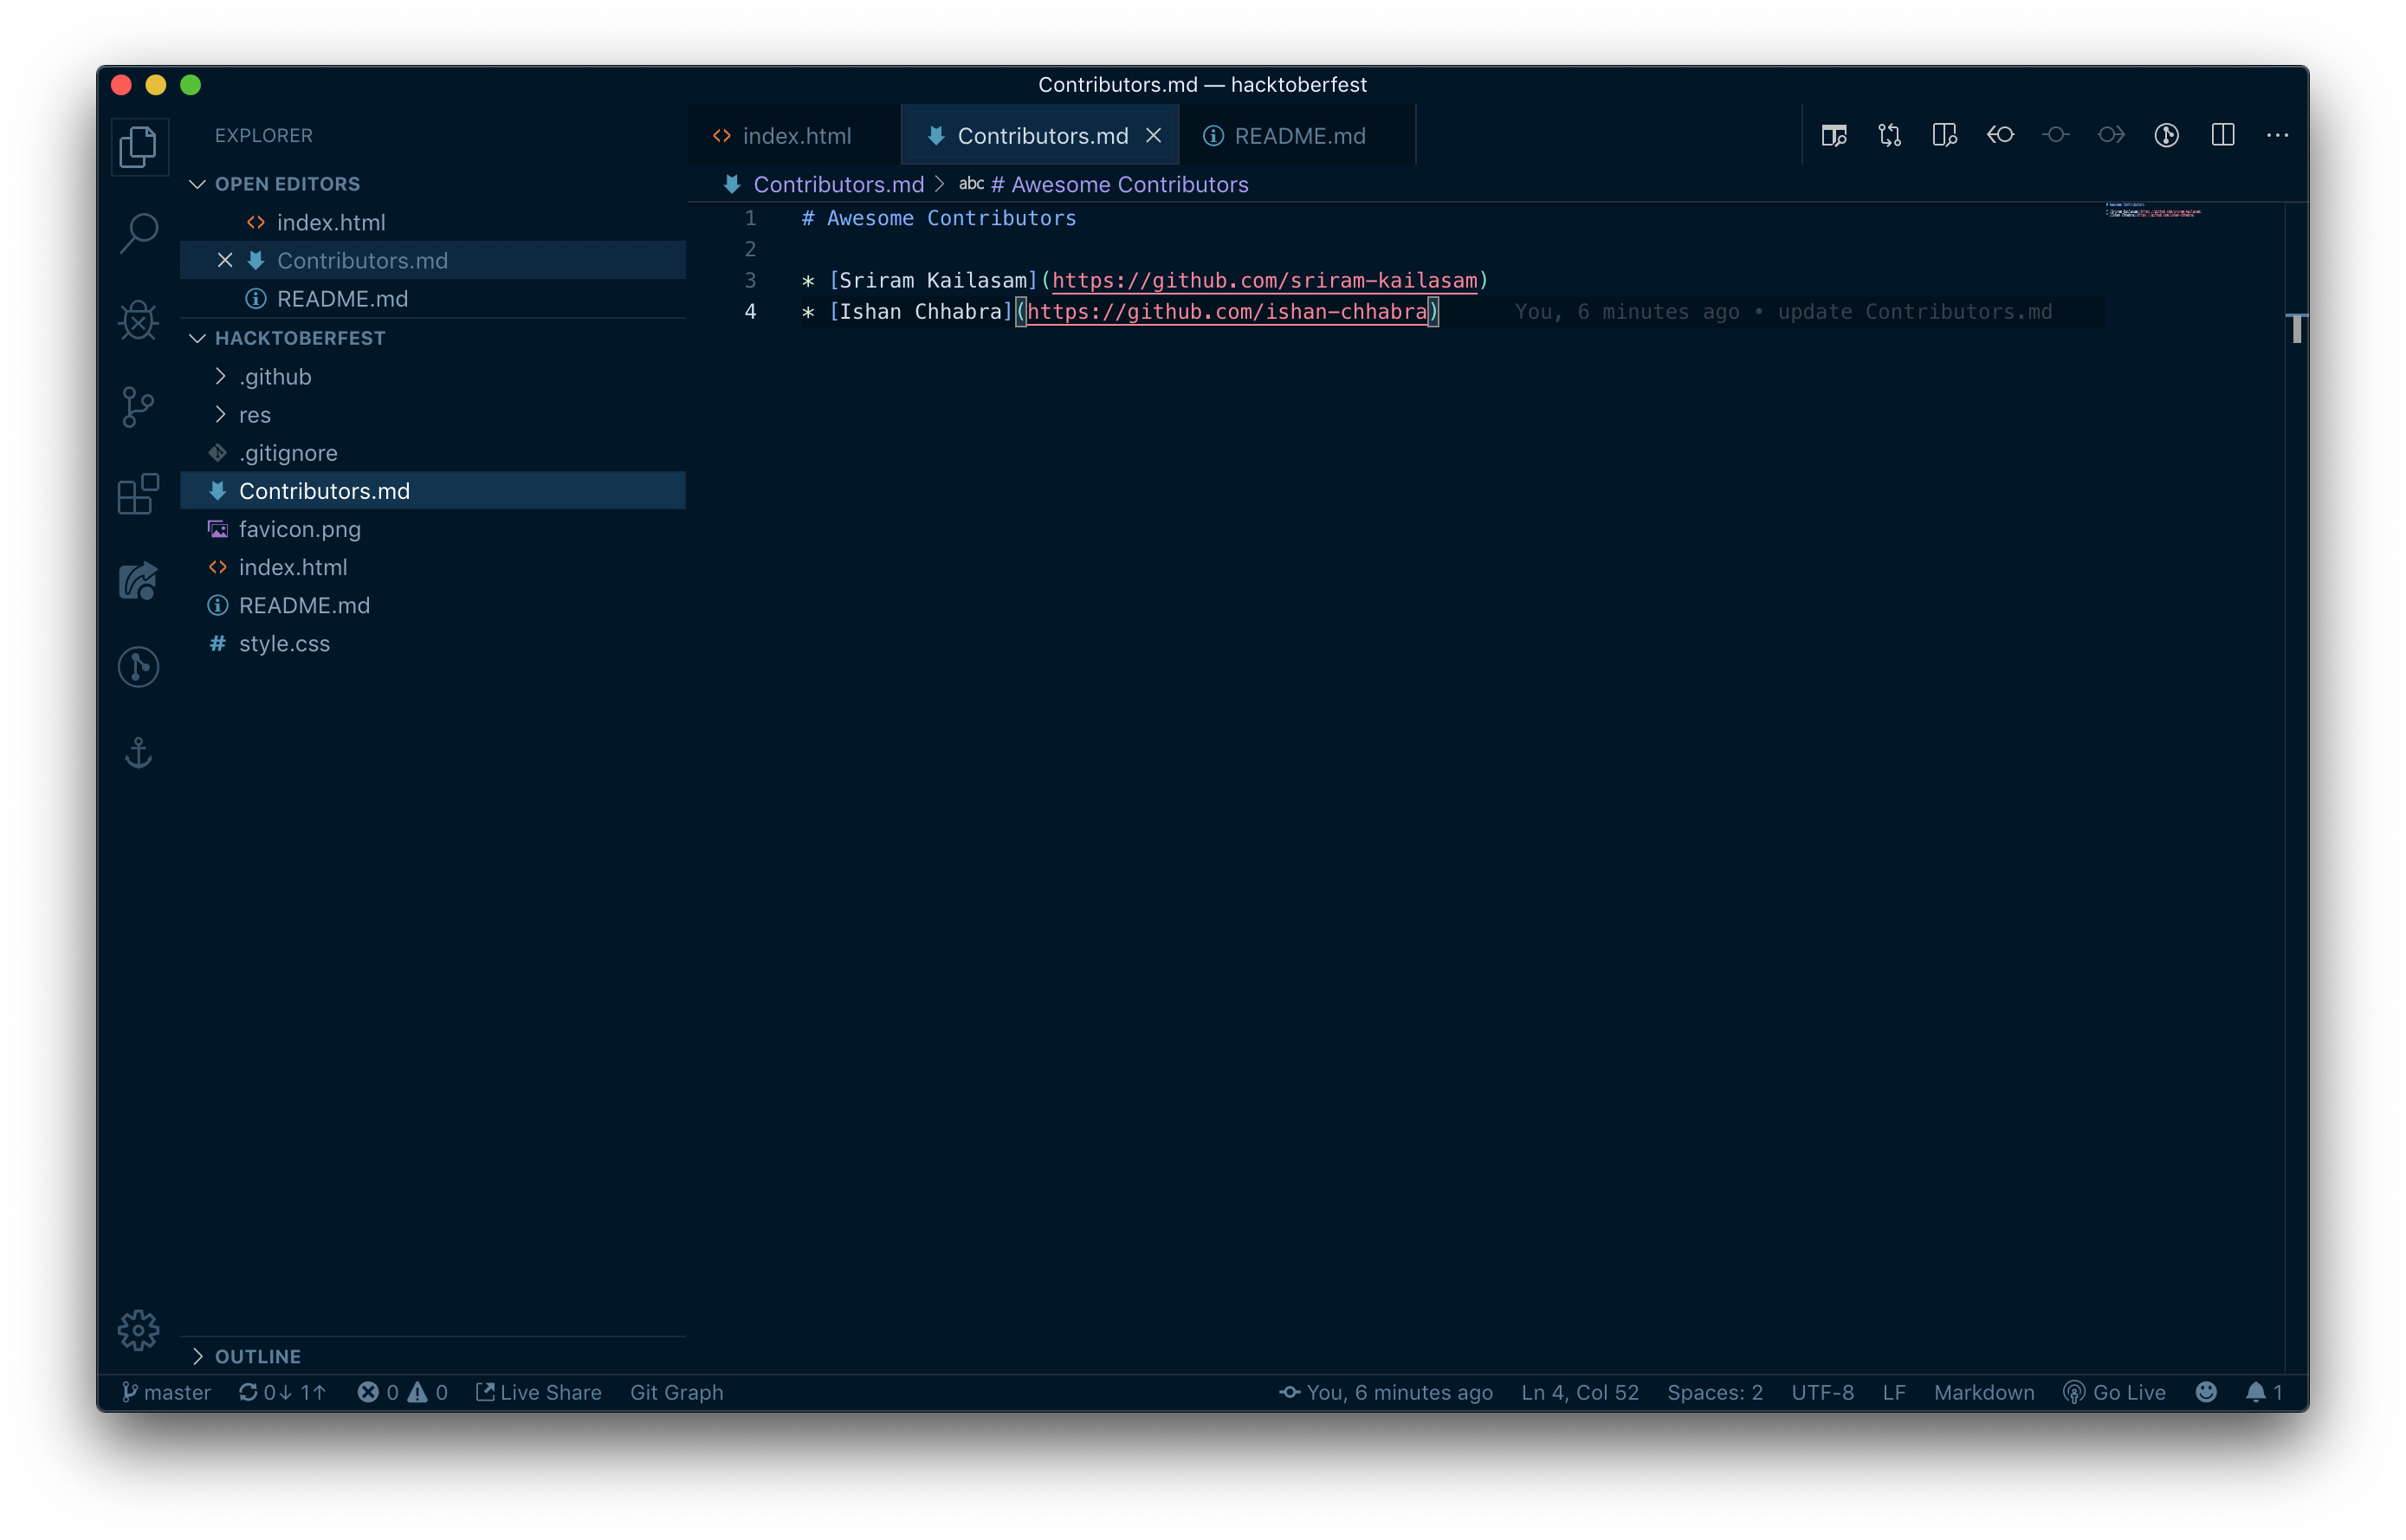The height and width of the screenshot is (1540, 2406).
Task: Switch to the index.html tab
Action: coord(795,135)
